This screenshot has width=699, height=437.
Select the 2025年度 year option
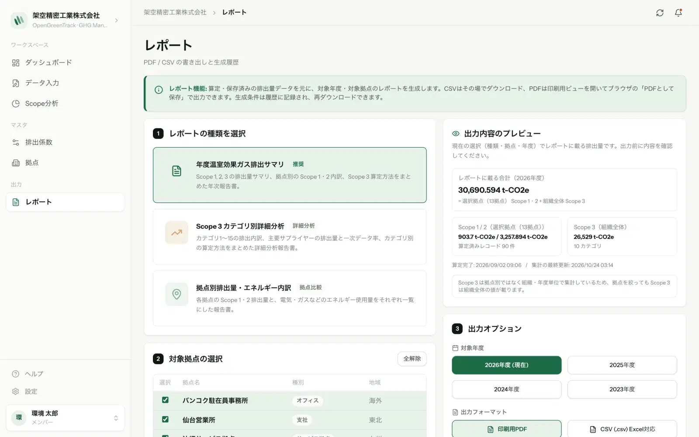[622, 365]
